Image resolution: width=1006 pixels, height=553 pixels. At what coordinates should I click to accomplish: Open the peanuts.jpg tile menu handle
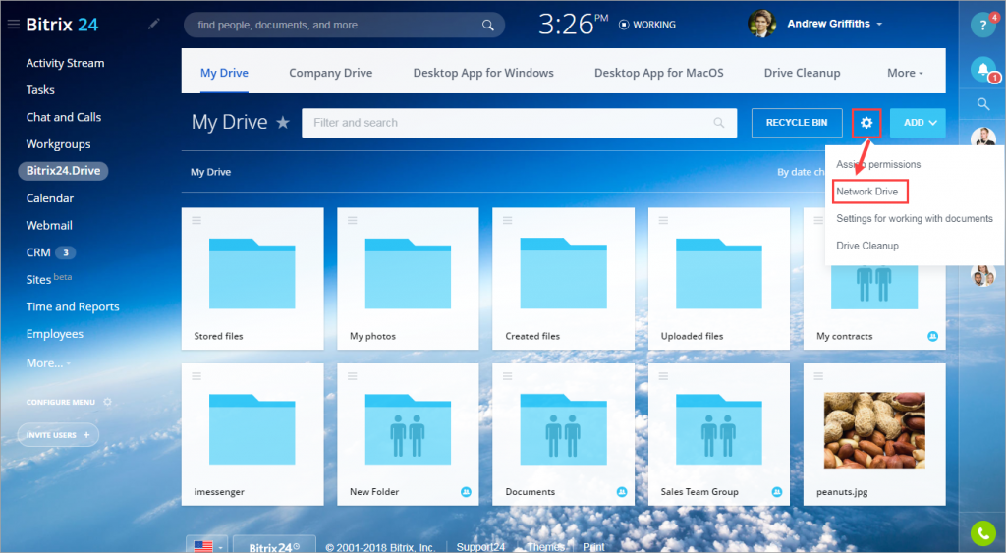click(x=818, y=376)
